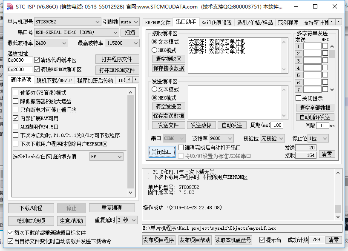
Task: Toggle 提示音 checkbox
Action: (262, 240)
